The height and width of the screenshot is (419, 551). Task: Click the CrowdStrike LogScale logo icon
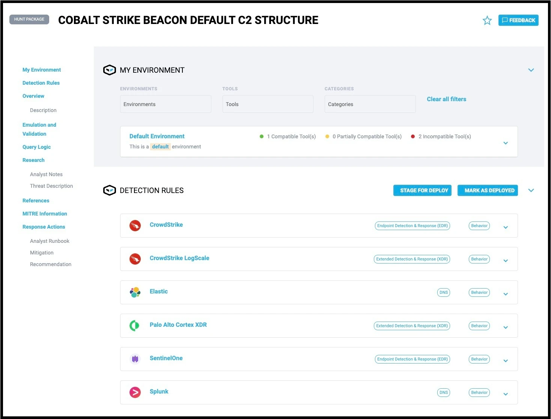(135, 259)
